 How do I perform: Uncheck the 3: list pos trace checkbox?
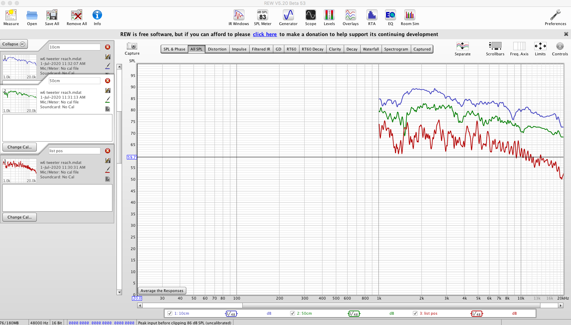tap(415, 313)
